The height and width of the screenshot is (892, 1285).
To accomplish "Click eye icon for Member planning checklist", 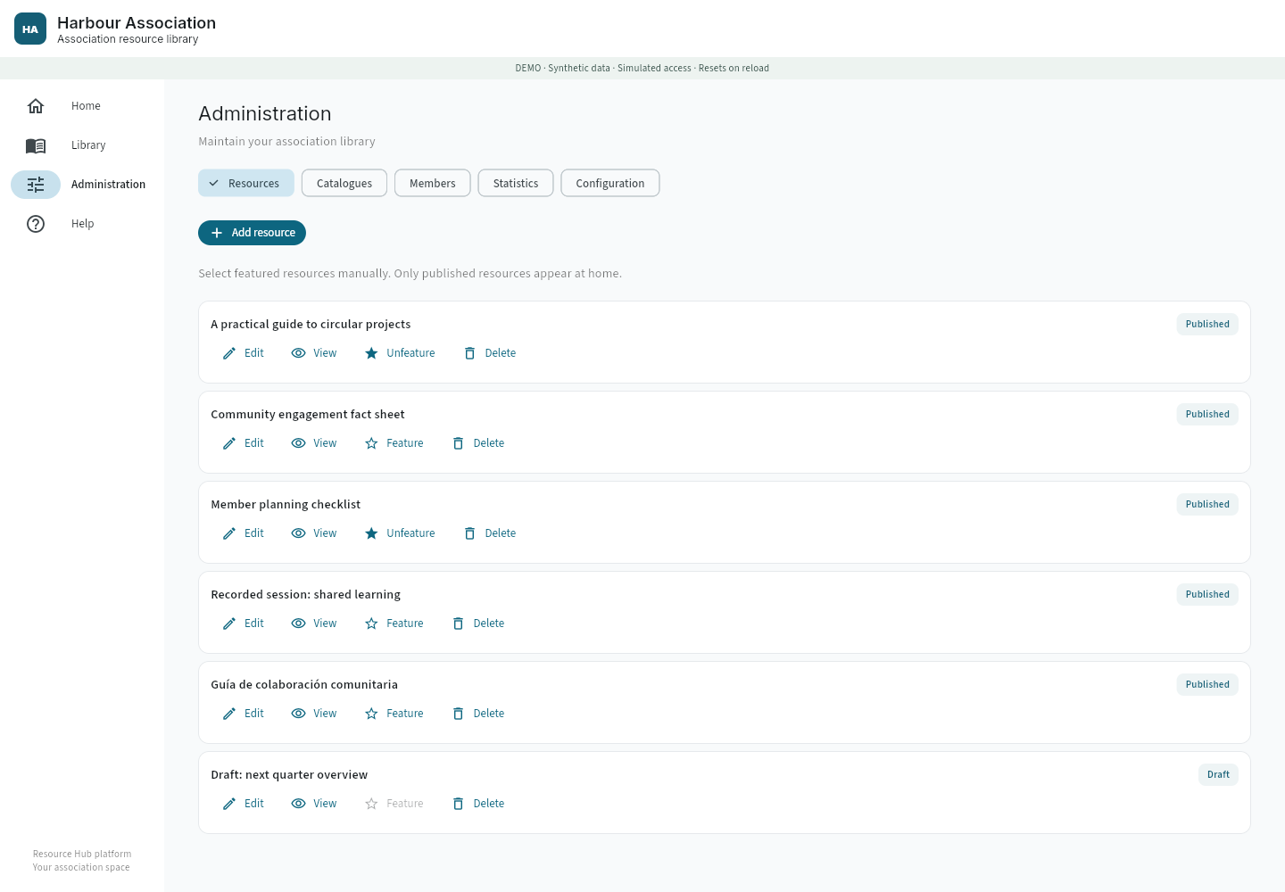I will coord(299,533).
